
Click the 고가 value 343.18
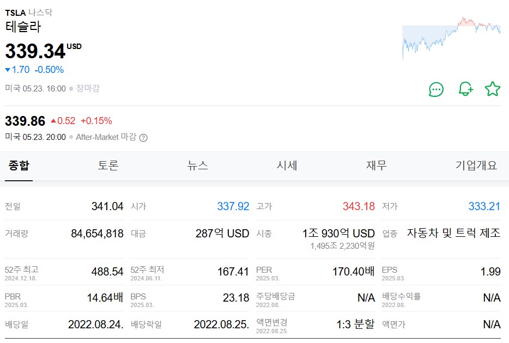[x=359, y=206]
